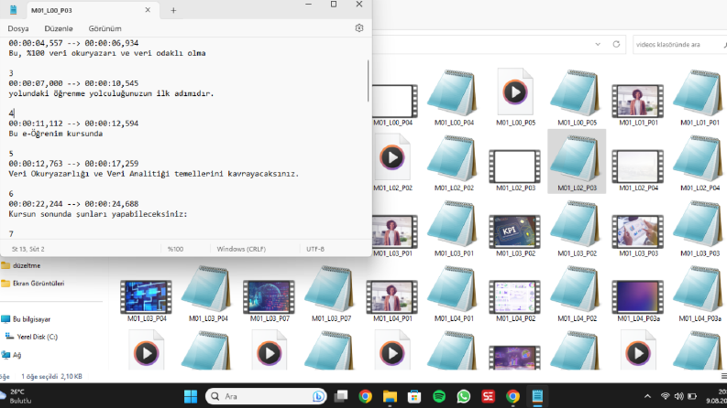Select M01_L04_P02 notepad text file
727x408 pixels.
[577, 294]
